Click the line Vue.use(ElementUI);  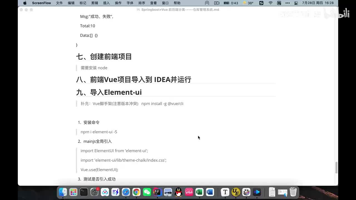pos(100,170)
